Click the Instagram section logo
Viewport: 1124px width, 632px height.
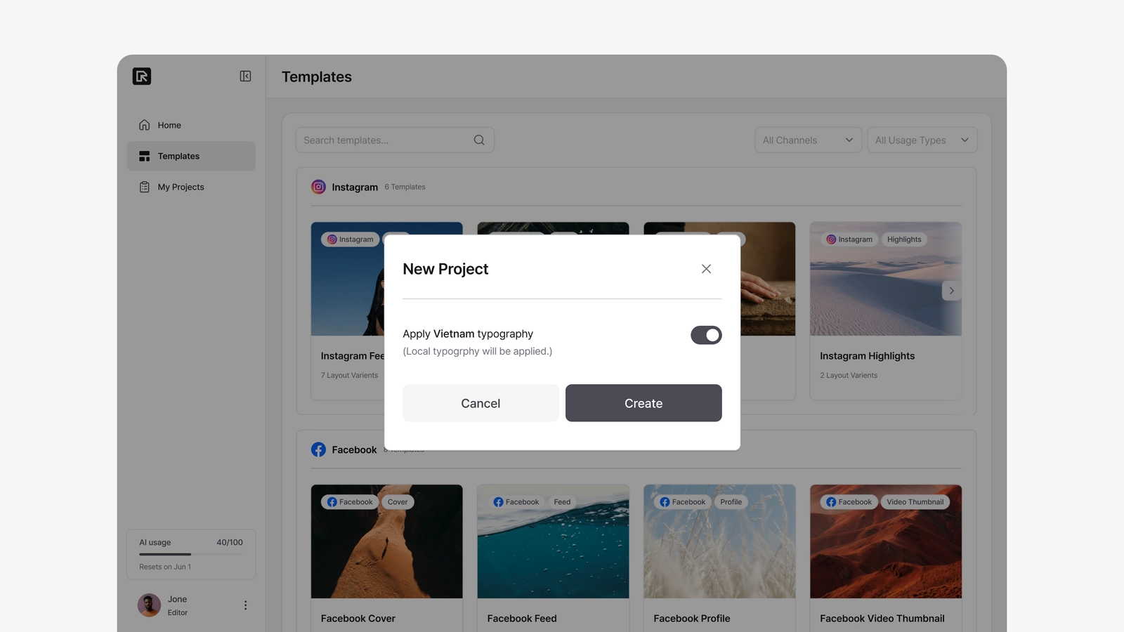[318, 187]
